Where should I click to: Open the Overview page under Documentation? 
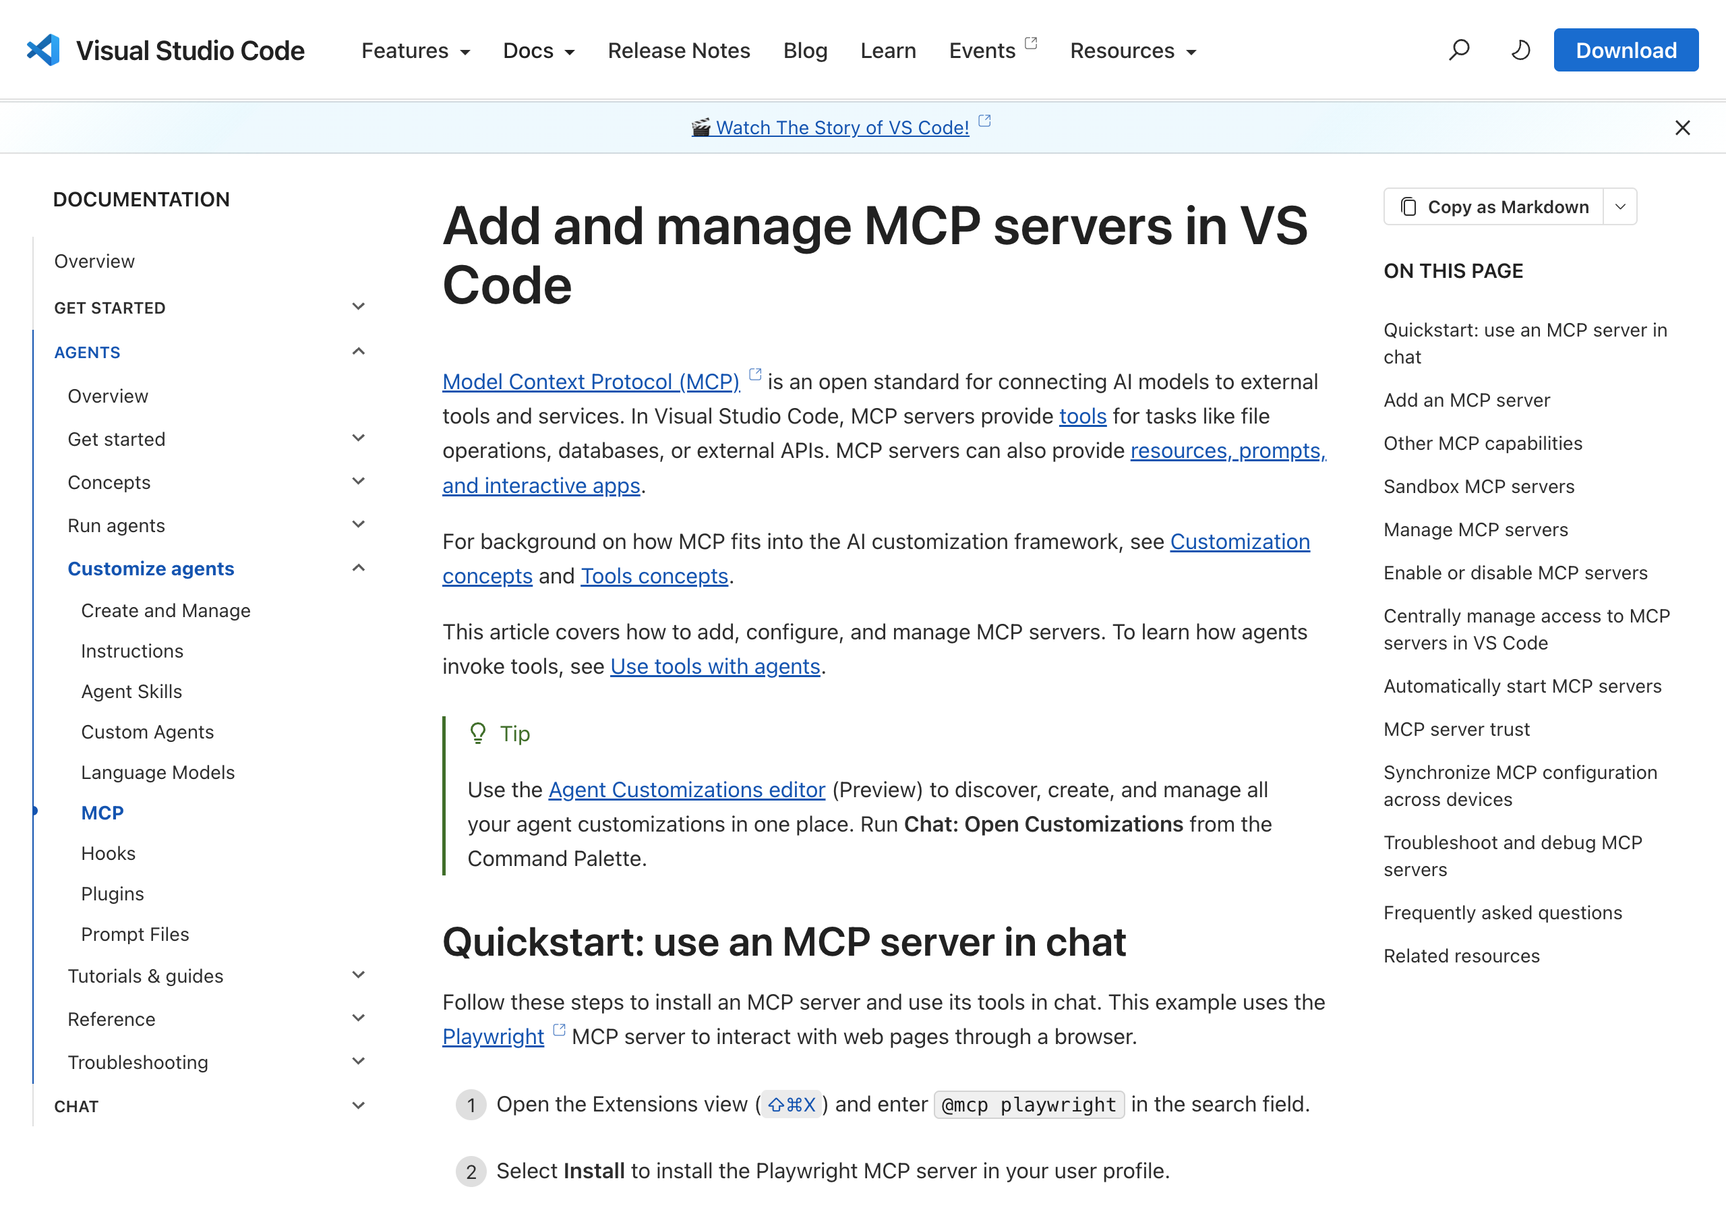[94, 261]
